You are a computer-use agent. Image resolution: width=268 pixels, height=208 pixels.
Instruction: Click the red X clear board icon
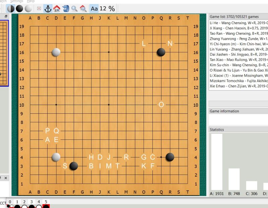[39, 9]
